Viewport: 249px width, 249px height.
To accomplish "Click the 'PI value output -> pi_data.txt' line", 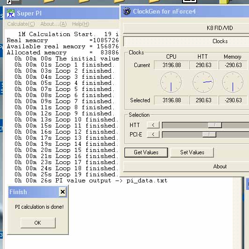I will (91, 181).
